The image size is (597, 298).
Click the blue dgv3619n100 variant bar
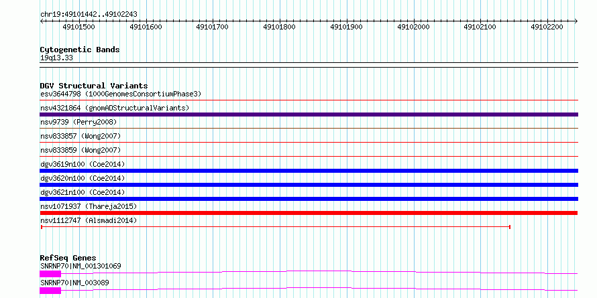pyautogui.click(x=309, y=171)
